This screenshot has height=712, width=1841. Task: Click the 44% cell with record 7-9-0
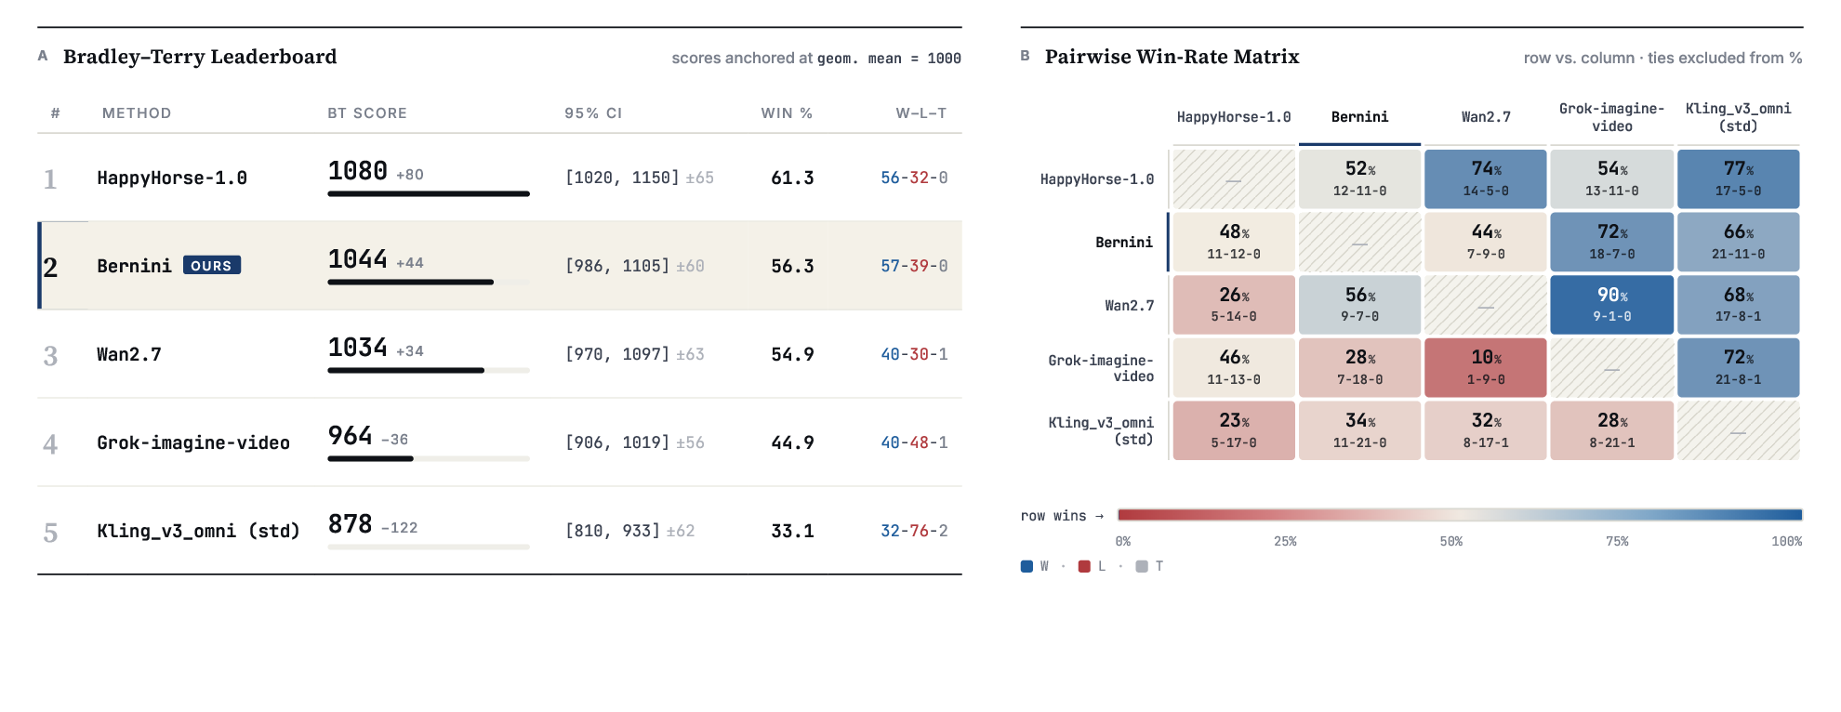click(x=1486, y=243)
